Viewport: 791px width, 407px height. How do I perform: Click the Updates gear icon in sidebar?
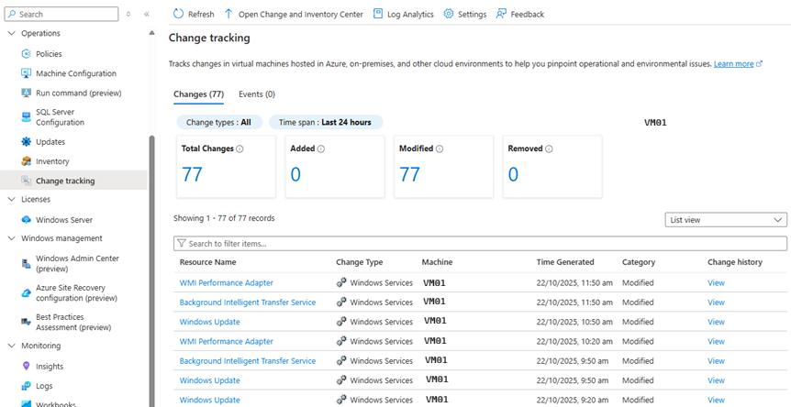pos(27,142)
